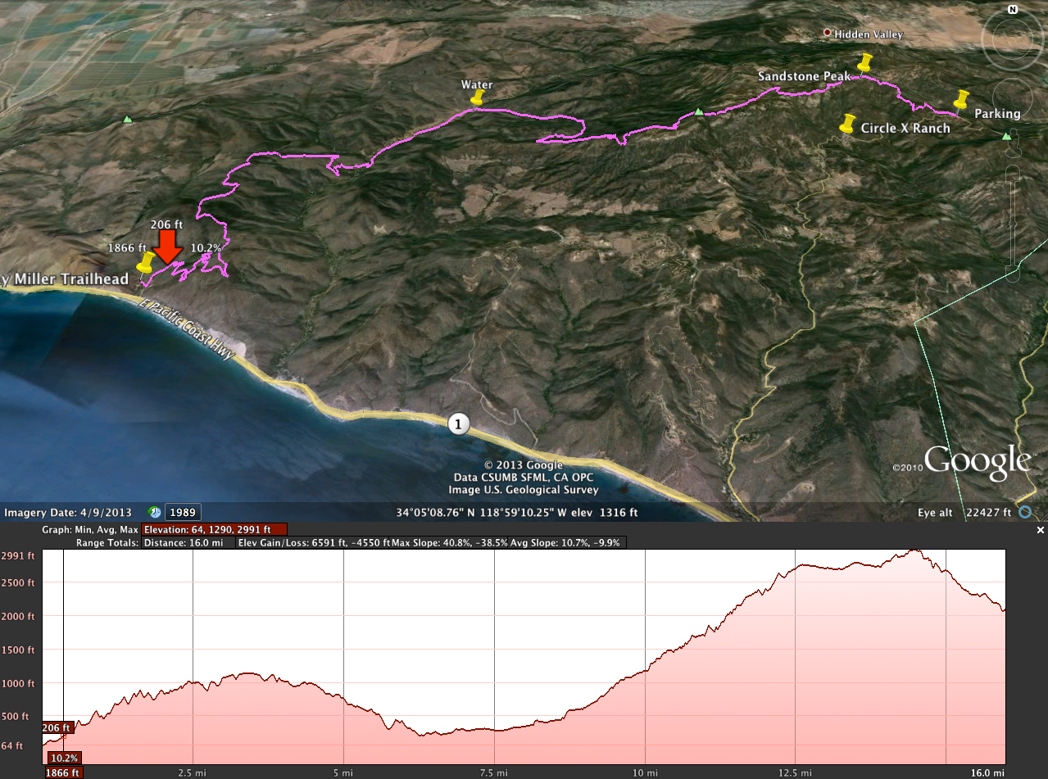This screenshot has width=1048, height=779.
Task: Click the Move joystick circle control
Action: pyautogui.click(x=1013, y=98)
